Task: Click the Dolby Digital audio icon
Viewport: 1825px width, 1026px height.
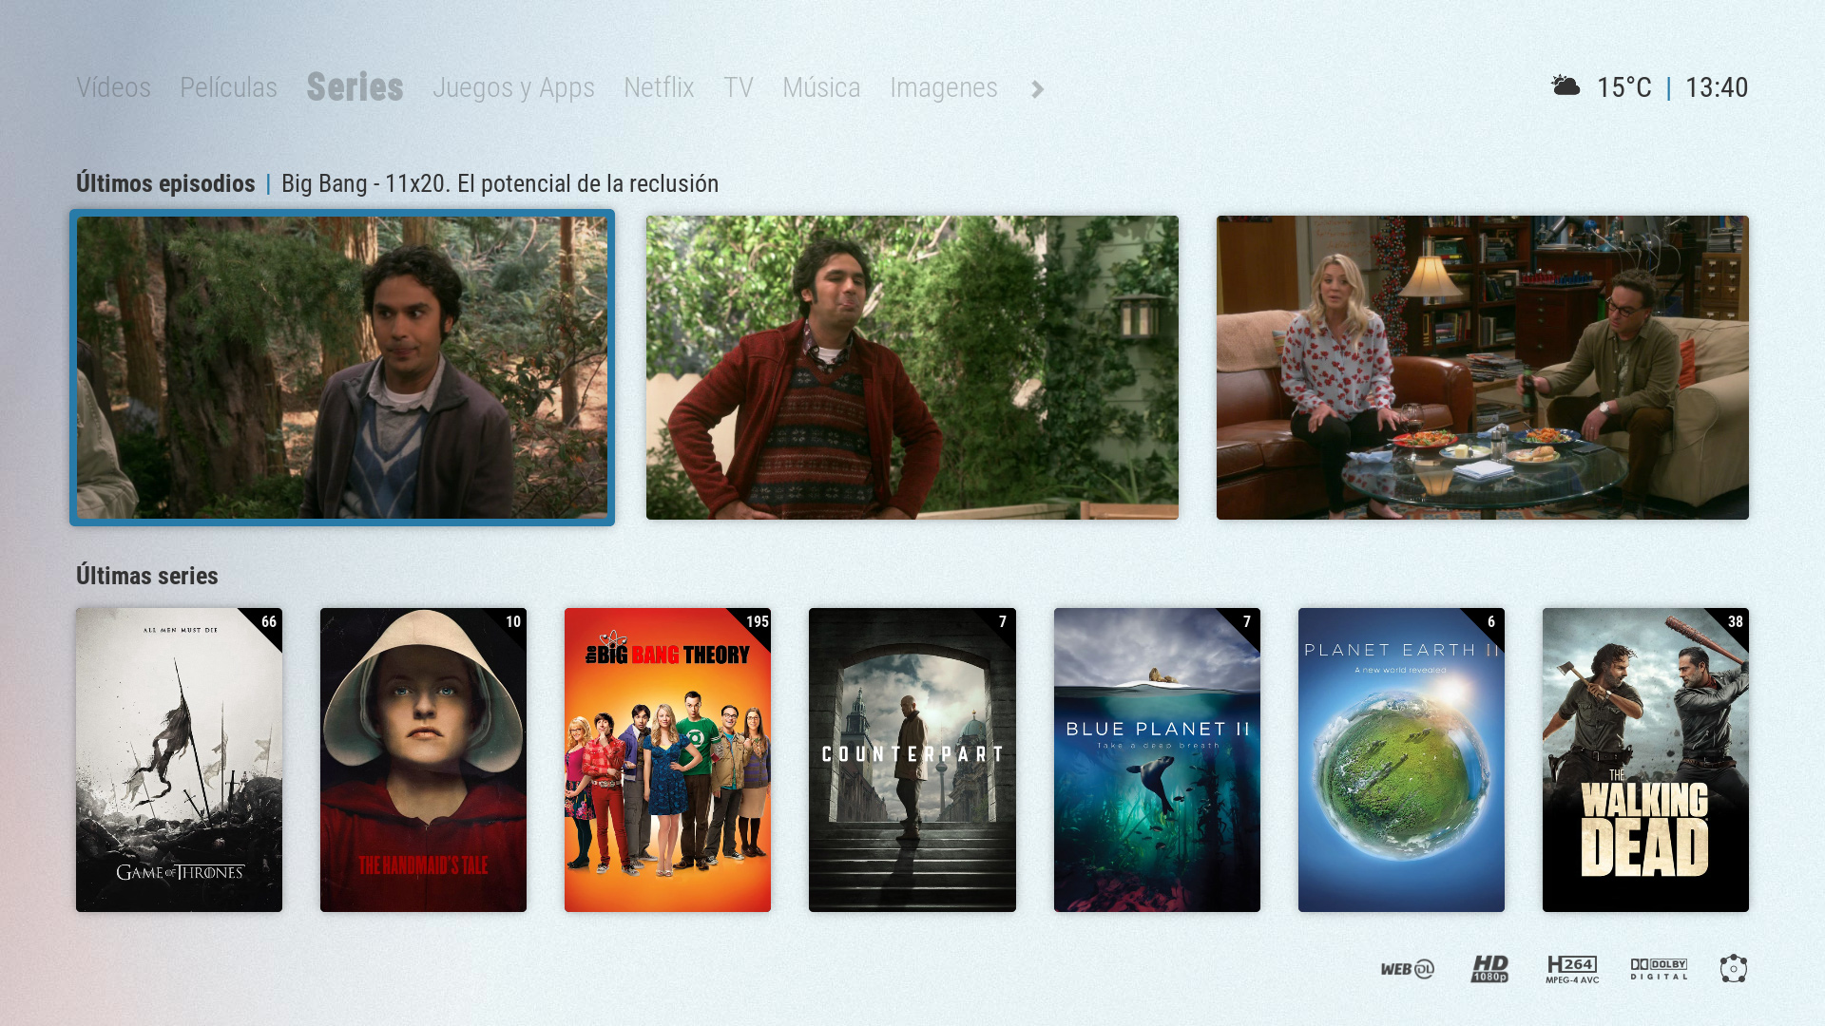Action: tap(1659, 969)
